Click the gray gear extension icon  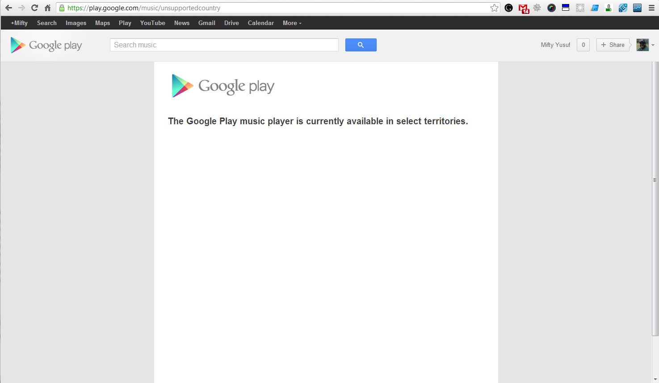point(537,8)
